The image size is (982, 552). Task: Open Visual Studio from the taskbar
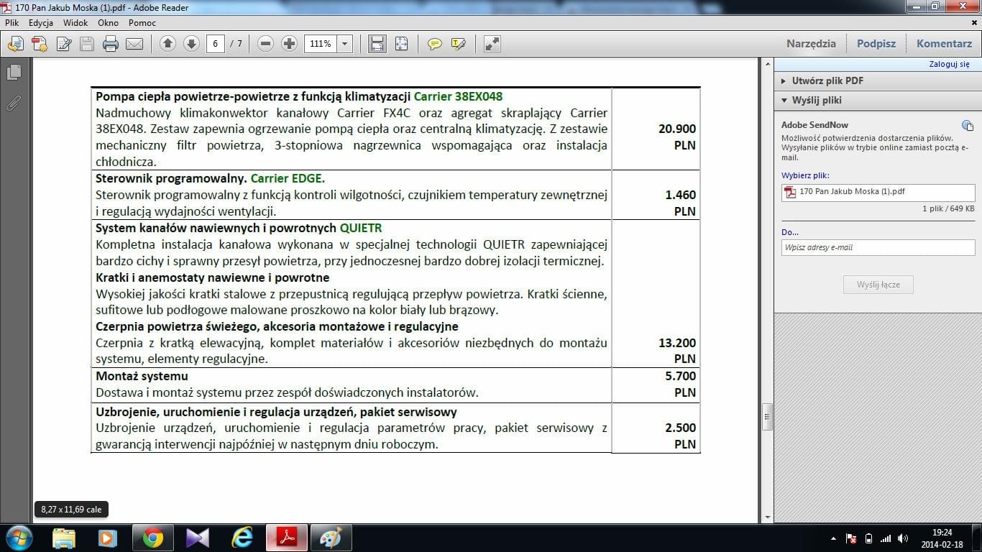(197, 538)
